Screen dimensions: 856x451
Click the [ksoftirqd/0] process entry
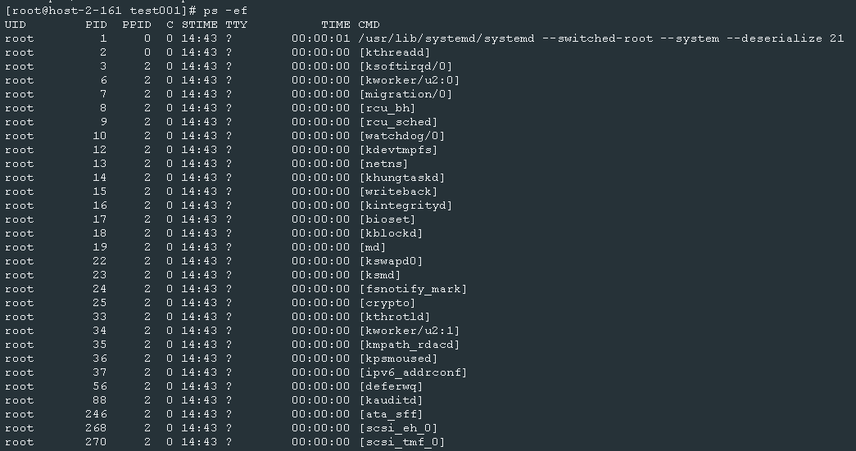405,66
